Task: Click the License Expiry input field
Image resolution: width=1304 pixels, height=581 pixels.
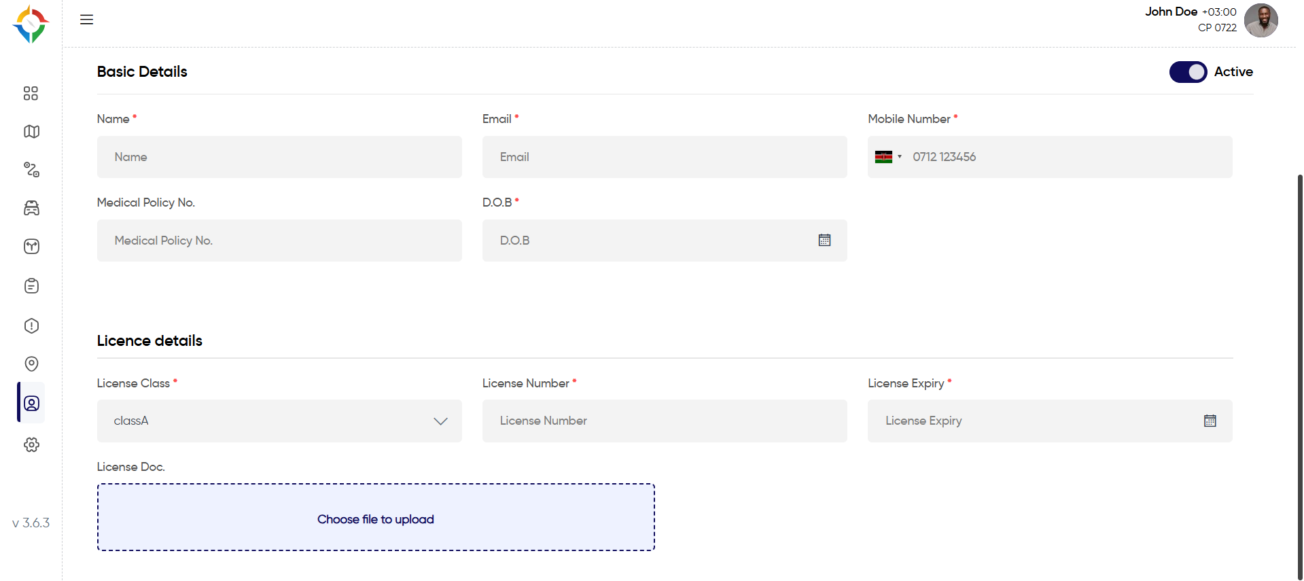Action: click(x=1050, y=421)
